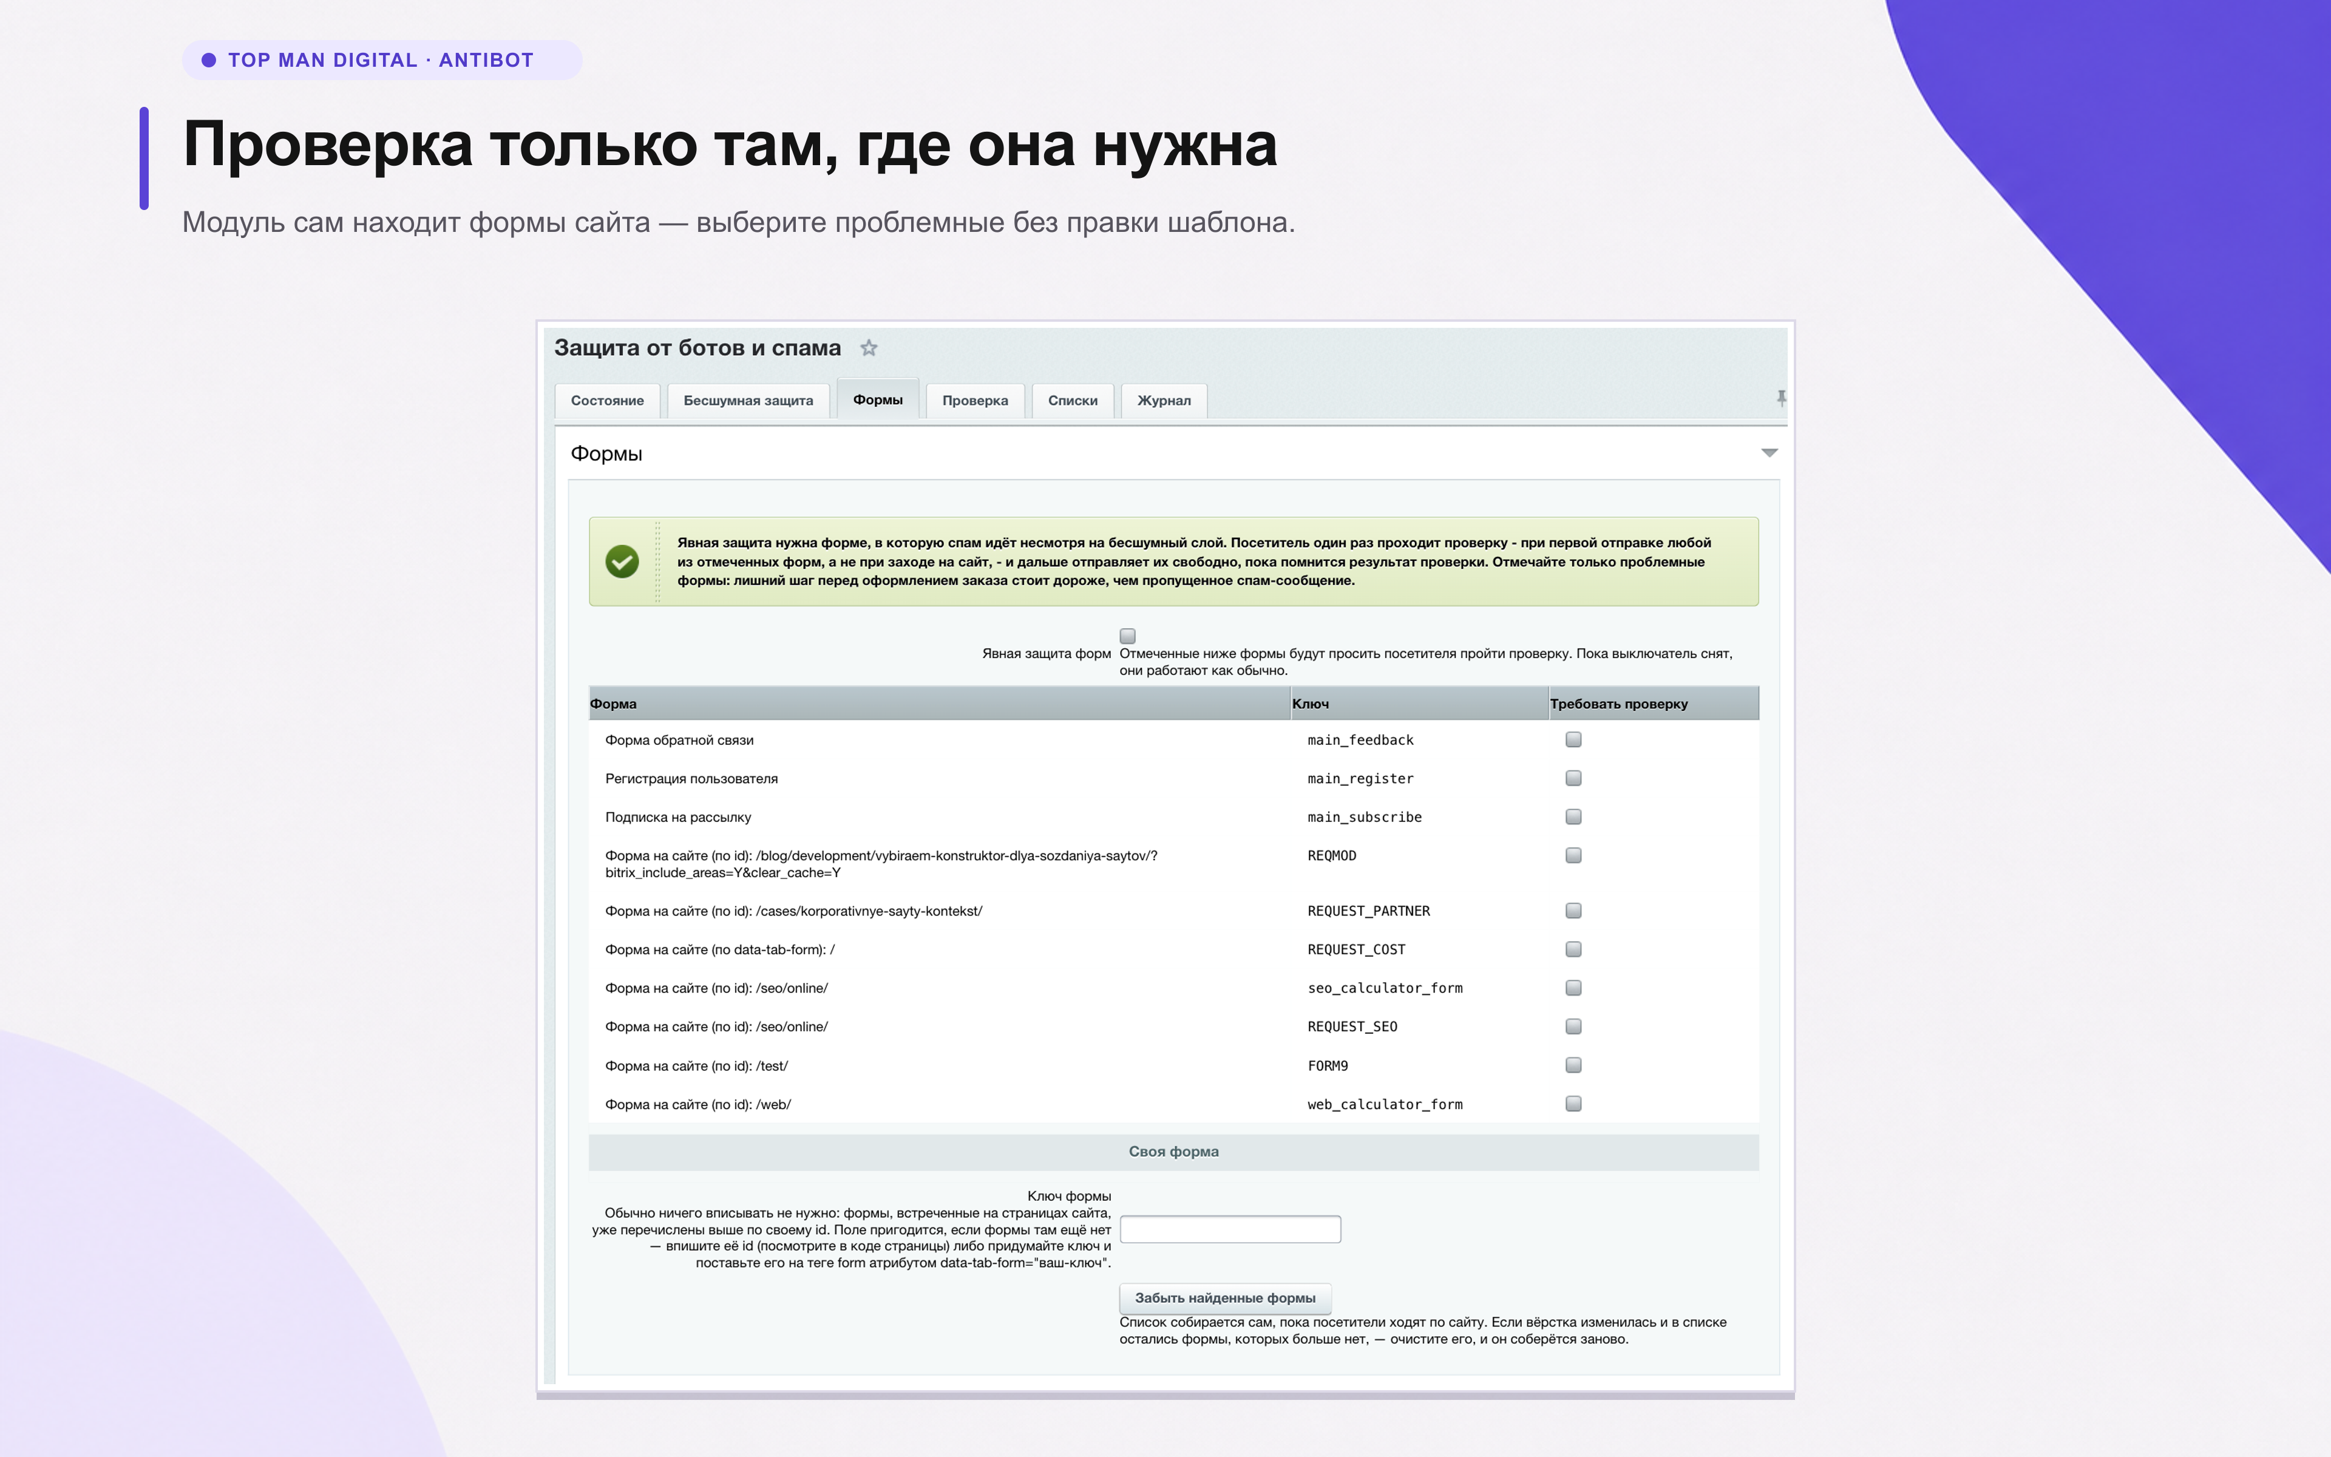Screen dimensions: 2331x1457
Task: Click the Забыть найденные формы button
Action: [x=1224, y=1298]
